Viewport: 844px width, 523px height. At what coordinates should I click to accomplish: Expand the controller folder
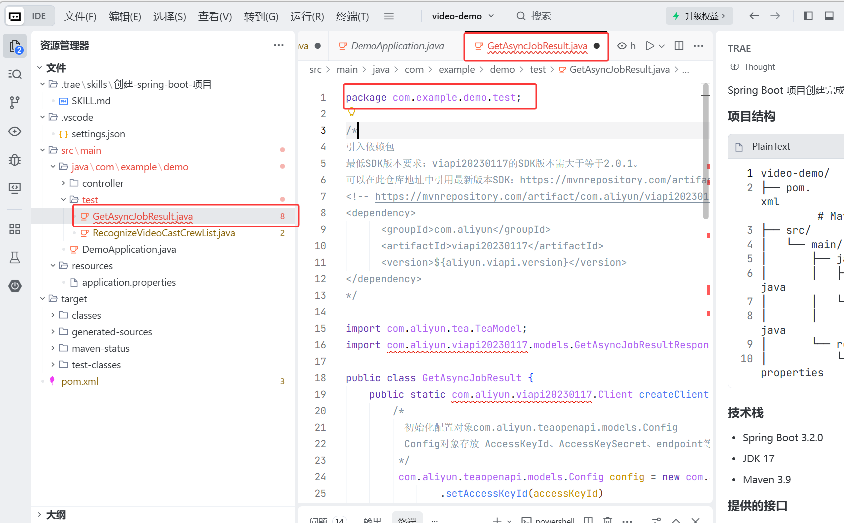pyautogui.click(x=64, y=183)
